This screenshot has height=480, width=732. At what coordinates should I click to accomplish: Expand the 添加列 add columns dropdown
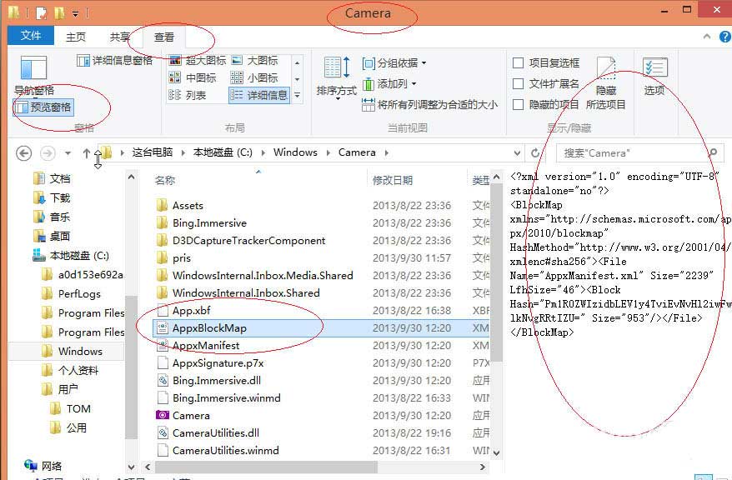(x=391, y=84)
